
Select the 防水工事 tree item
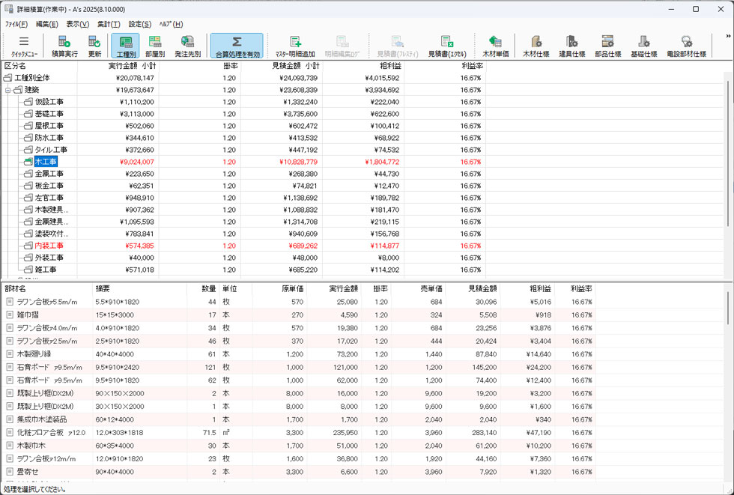49,138
